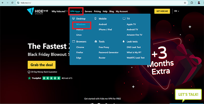This screenshot has height=104, width=204.
Task: Click the browser address bar URL
Action: (x=26, y=3)
